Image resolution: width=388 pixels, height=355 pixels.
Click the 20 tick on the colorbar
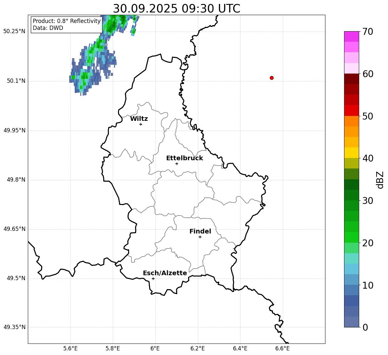click(x=368, y=243)
